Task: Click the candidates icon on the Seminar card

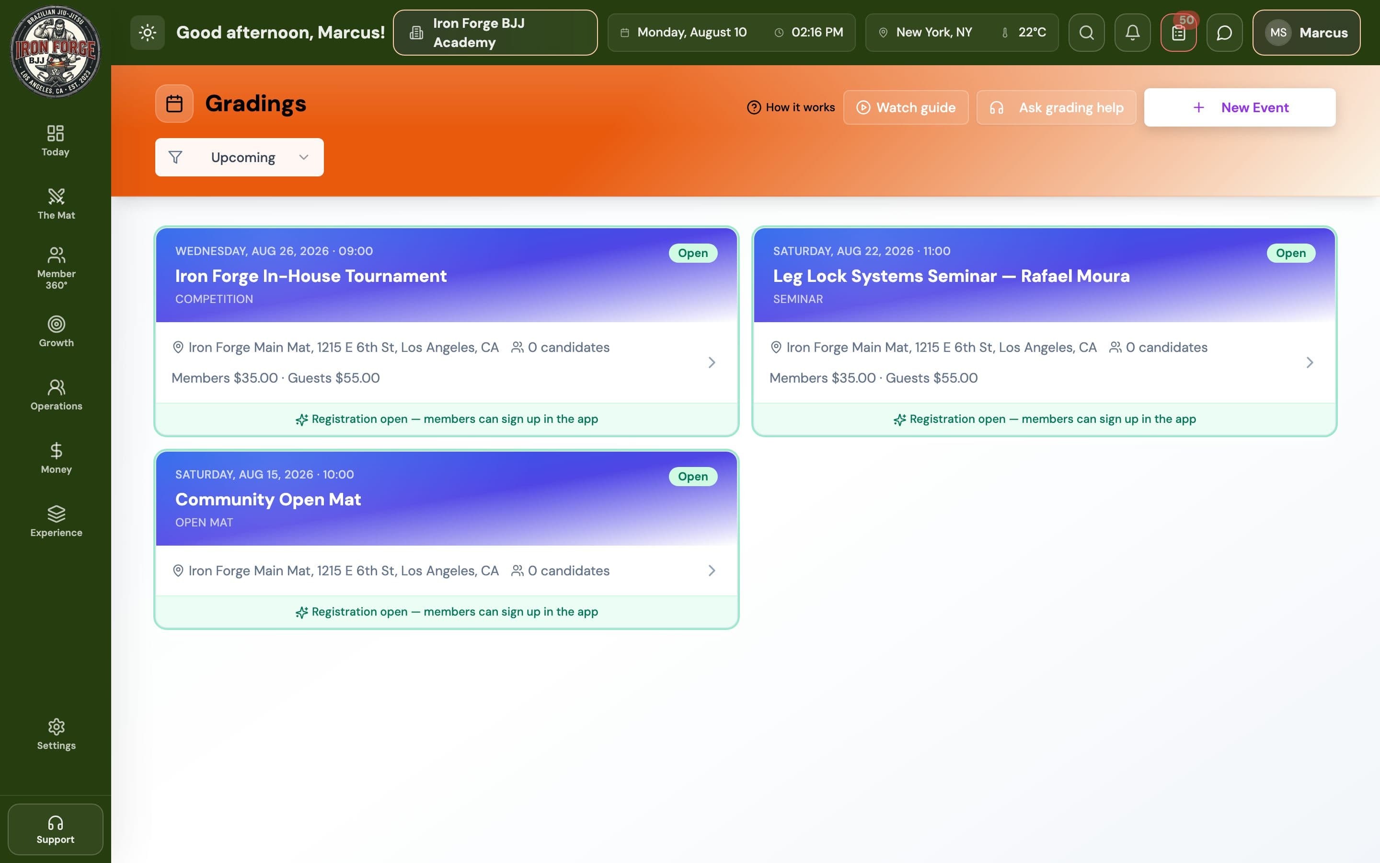Action: (x=1115, y=347)
